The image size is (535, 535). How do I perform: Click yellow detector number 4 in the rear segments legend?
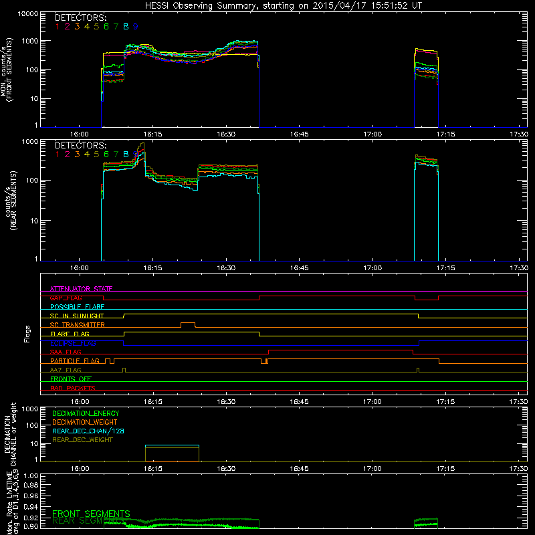click(x=87, y=154)
